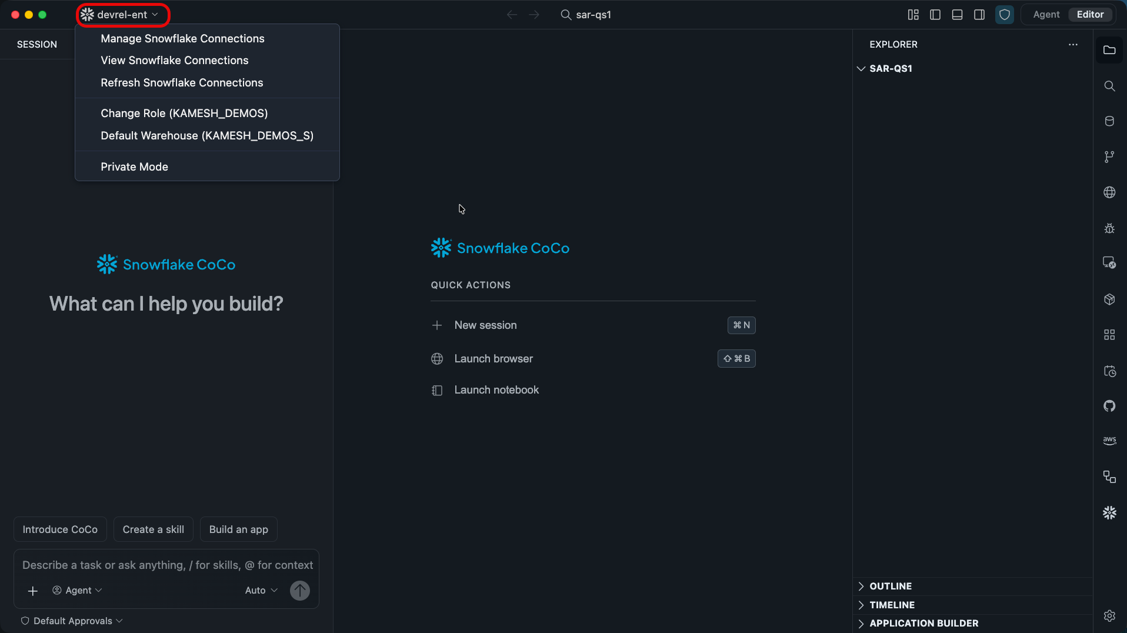Viewport: 1127px width, 633px height.
Task: Open Explorer more actions ellipsis
Action: tap(1073, 45)
